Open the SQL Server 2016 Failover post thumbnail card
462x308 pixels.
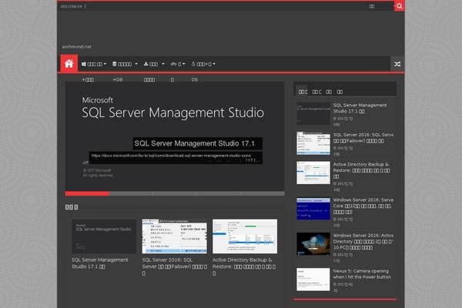175,236
